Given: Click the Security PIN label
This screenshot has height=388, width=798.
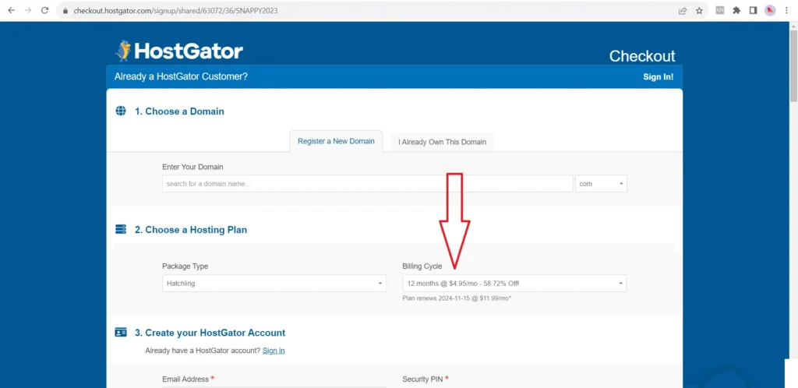Looking at the screenshot, I should (425, 379).
